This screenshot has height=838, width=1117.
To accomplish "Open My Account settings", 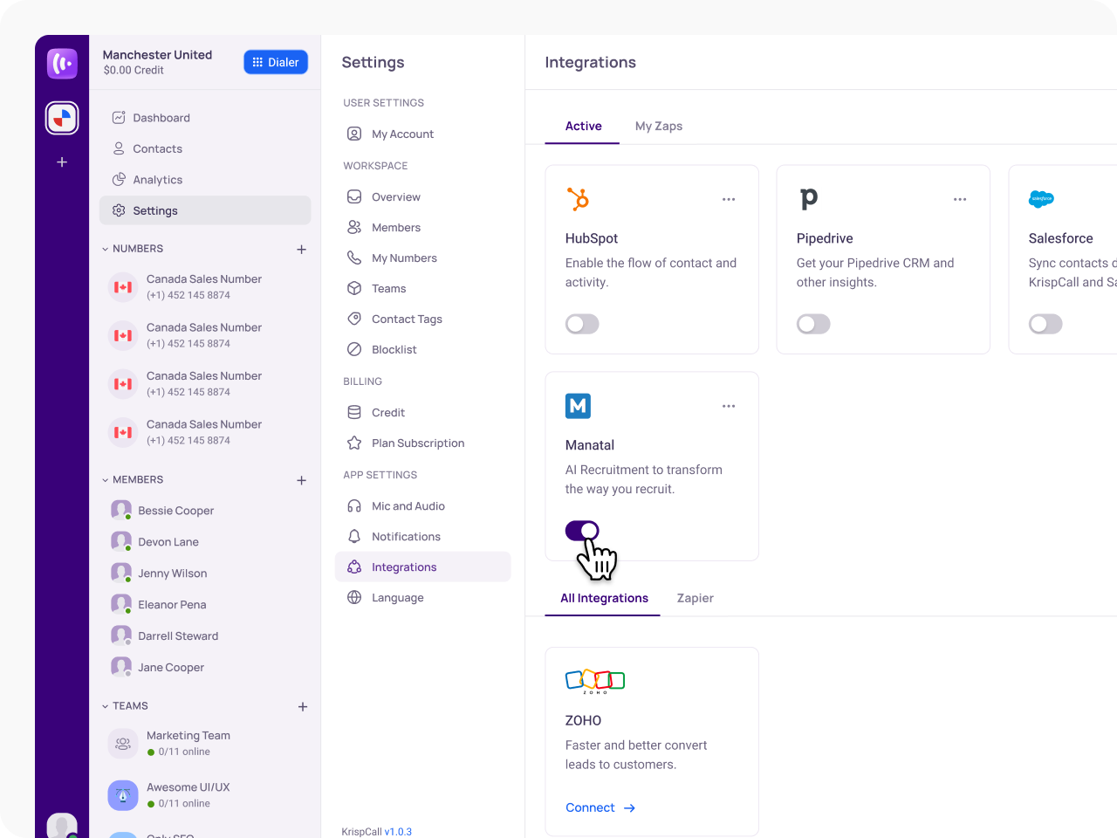I will [x=423, y=134].
